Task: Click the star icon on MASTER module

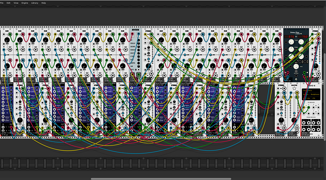Action: tap(294, 88)
